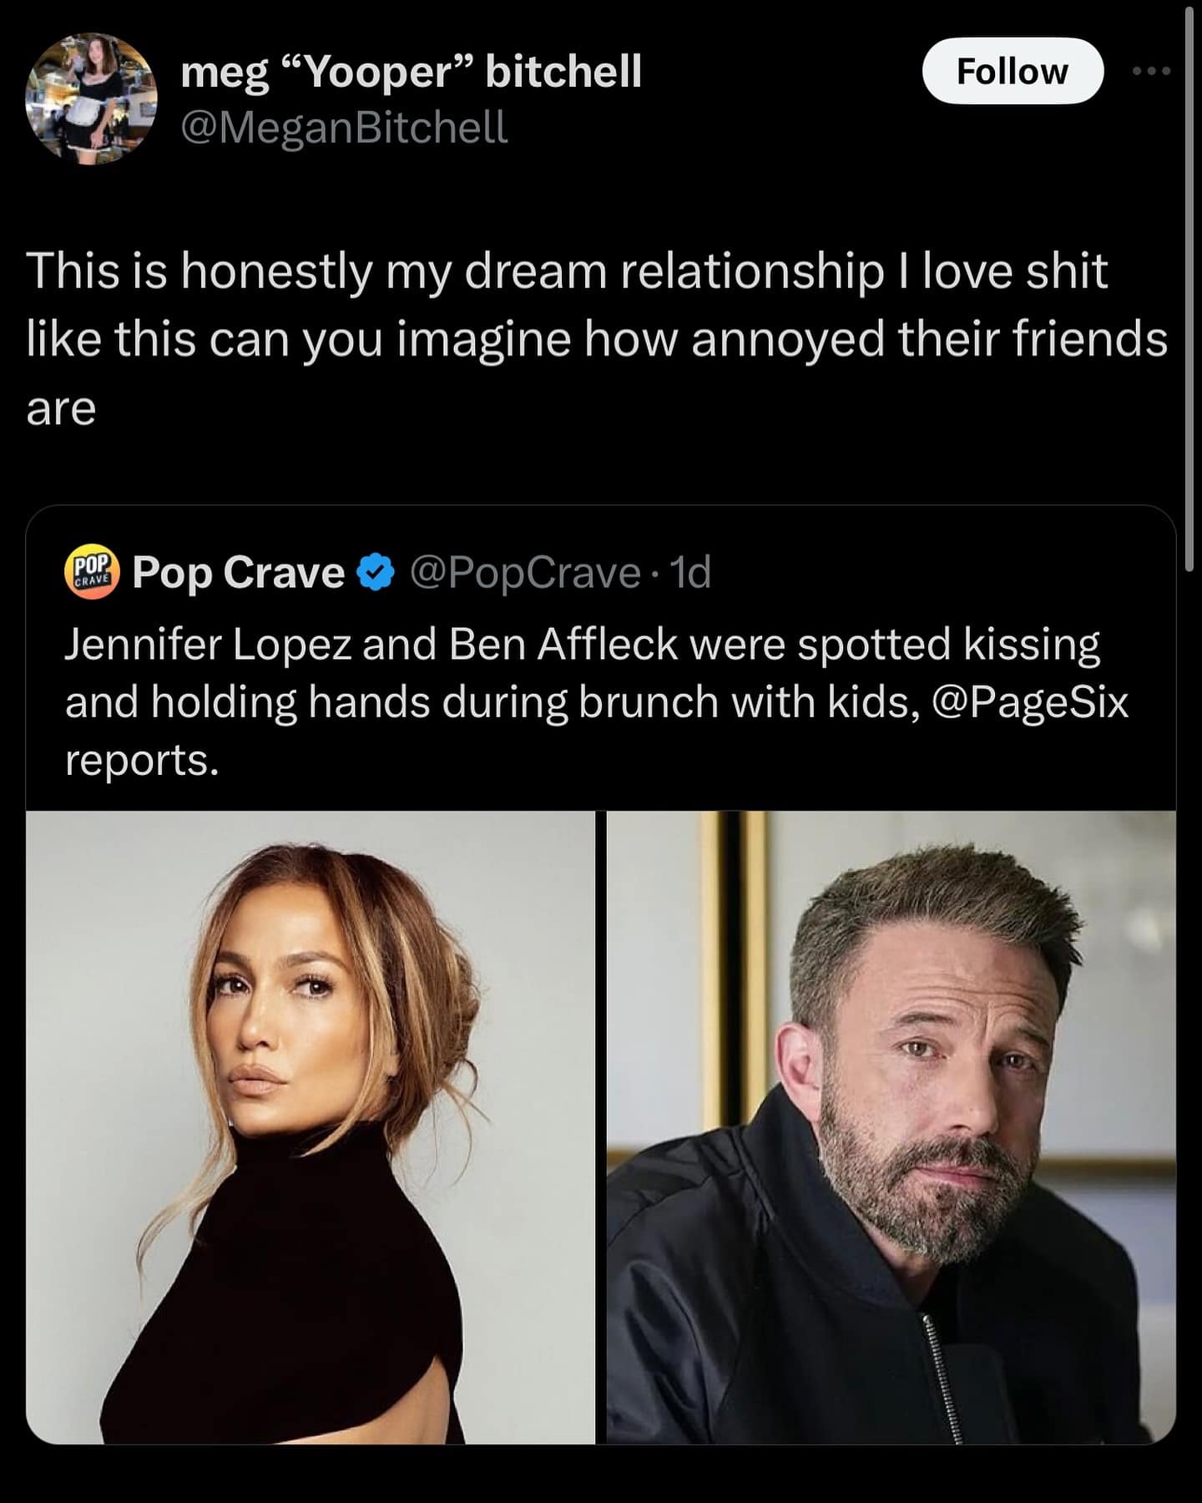Click "Ben Affleck" text in quoted post

(563, 645)
